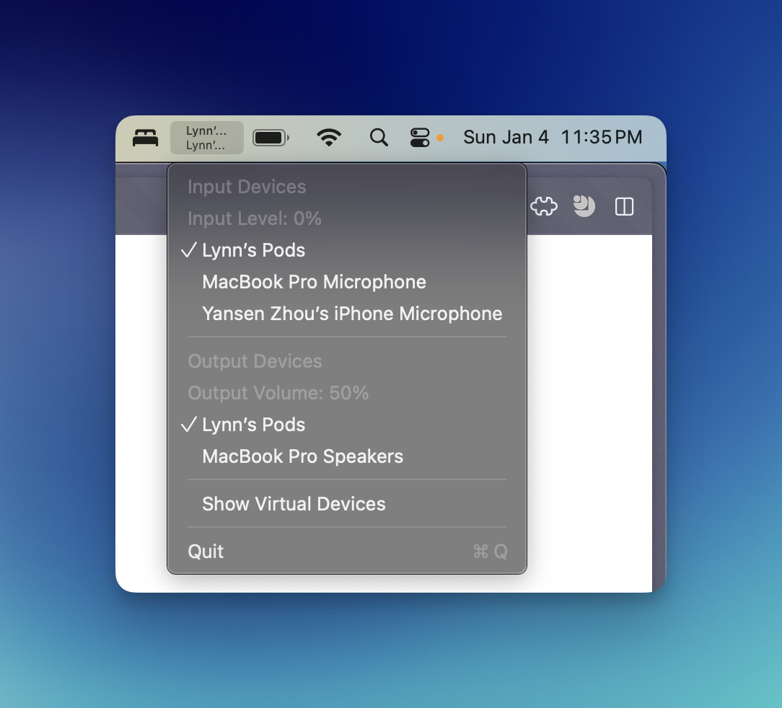The height and width of the screenshot is (708, 782).
Task: Open Control Center switches icon
Action: click(x=420, y=137)
